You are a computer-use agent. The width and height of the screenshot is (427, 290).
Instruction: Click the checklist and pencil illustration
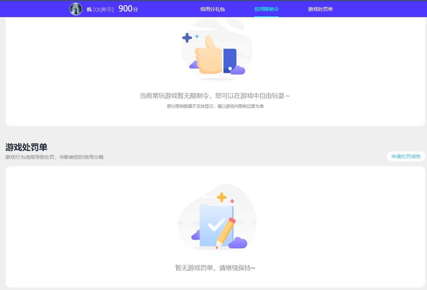(x=217, y=217)
